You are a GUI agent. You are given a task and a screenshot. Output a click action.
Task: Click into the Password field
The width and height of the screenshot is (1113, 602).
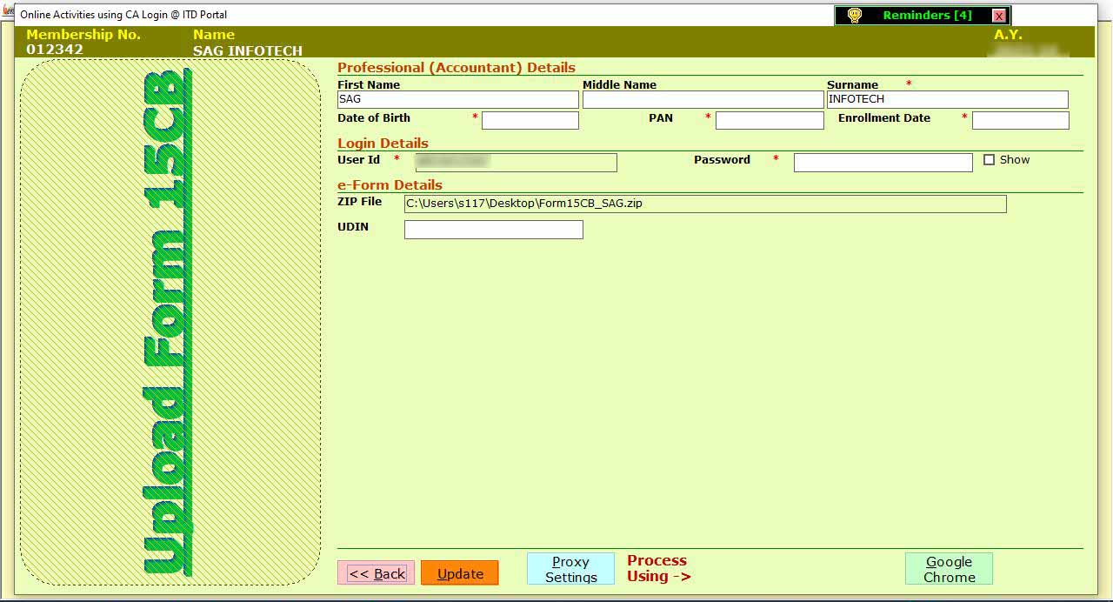(883, 163)
